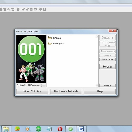
Task: Open the media player taskbar icon
Action: click(x=28, y=129)
